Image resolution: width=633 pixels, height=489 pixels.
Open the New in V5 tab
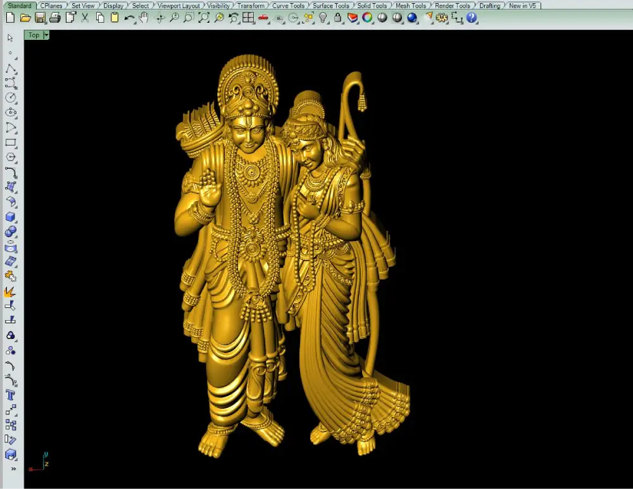pos(522,6)
